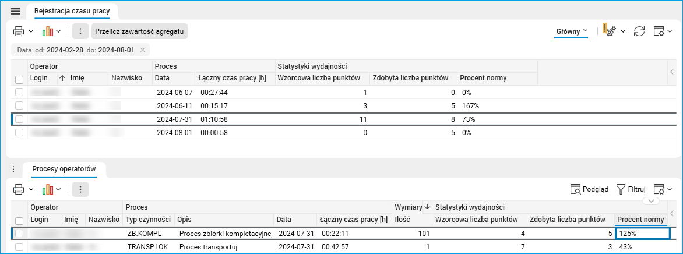Sort by Procent normy in bottom table
Viewport: 683px width, 254px height.
click(640, 219)
